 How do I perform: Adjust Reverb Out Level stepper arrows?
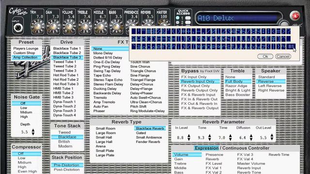click(x=272, y=137)
